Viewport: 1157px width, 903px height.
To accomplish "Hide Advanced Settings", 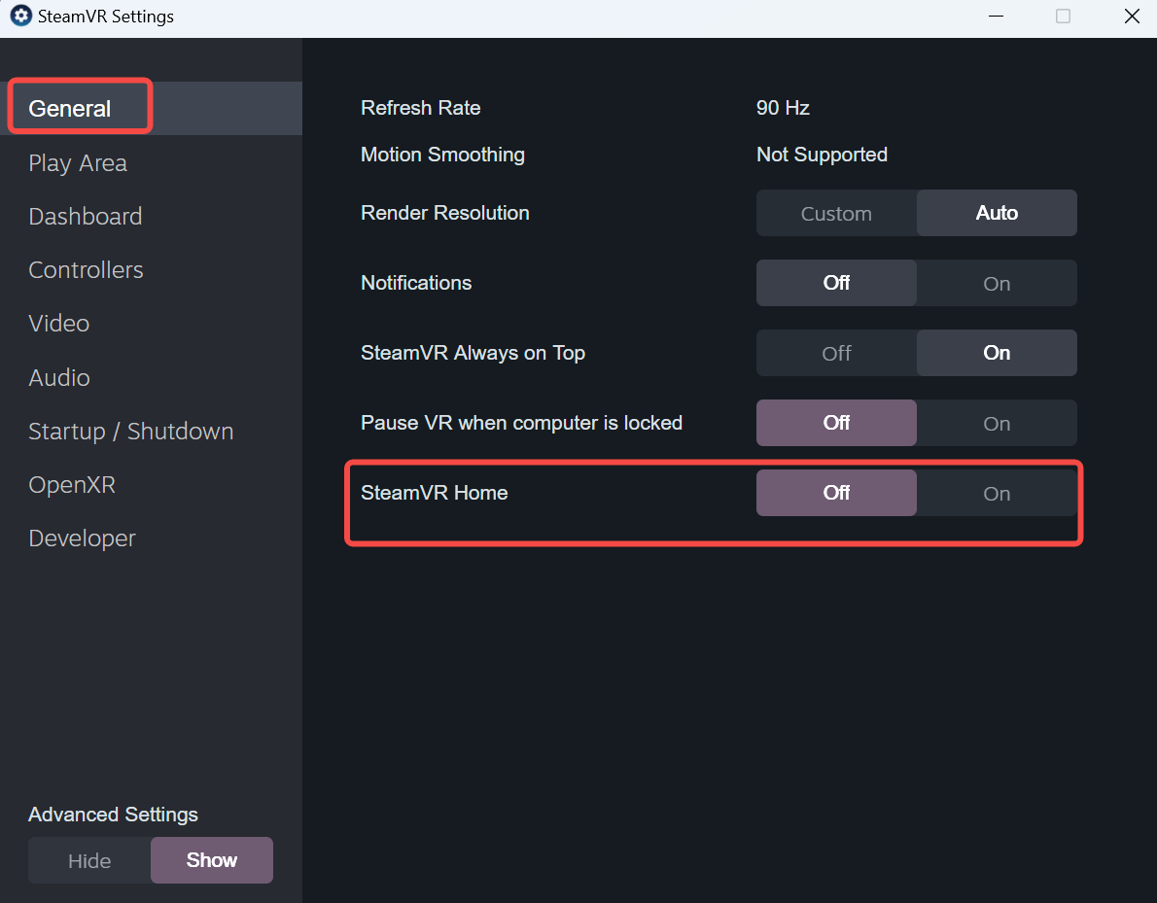I will pyautogui.click(x=89, y=860).
